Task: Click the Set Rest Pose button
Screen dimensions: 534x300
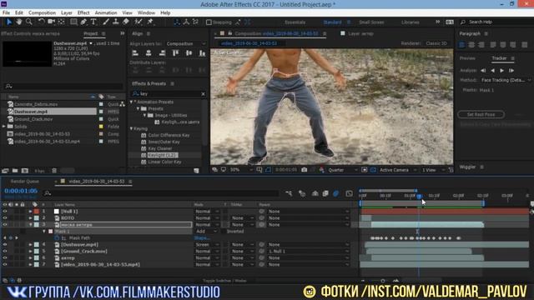Action: tap(481, 114)
